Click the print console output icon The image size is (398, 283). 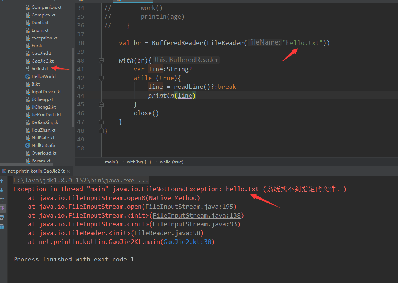(x=2, y=217)
